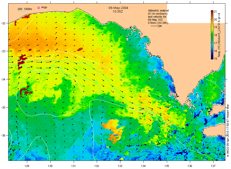231x169 pixels.
Task: Click the colorbar label '18'
Action: click(x=215, y=35)
